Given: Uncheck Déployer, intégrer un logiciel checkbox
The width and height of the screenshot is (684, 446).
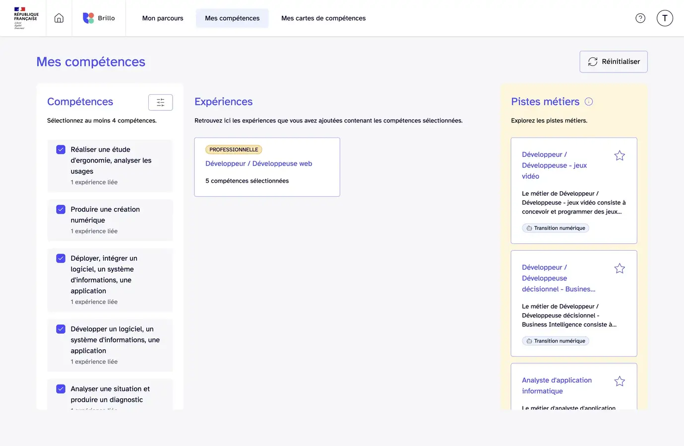Looking at the screenshot, I should [61, 258].
